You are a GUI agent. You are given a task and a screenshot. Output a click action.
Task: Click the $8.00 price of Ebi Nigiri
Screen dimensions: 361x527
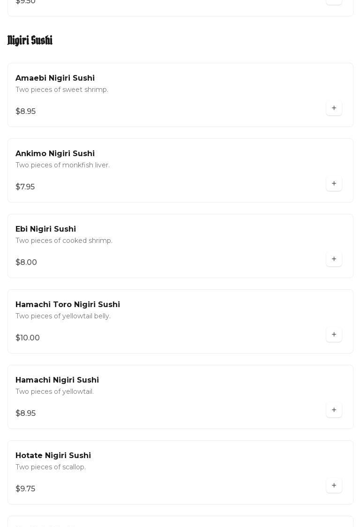[x=26, y=263]
